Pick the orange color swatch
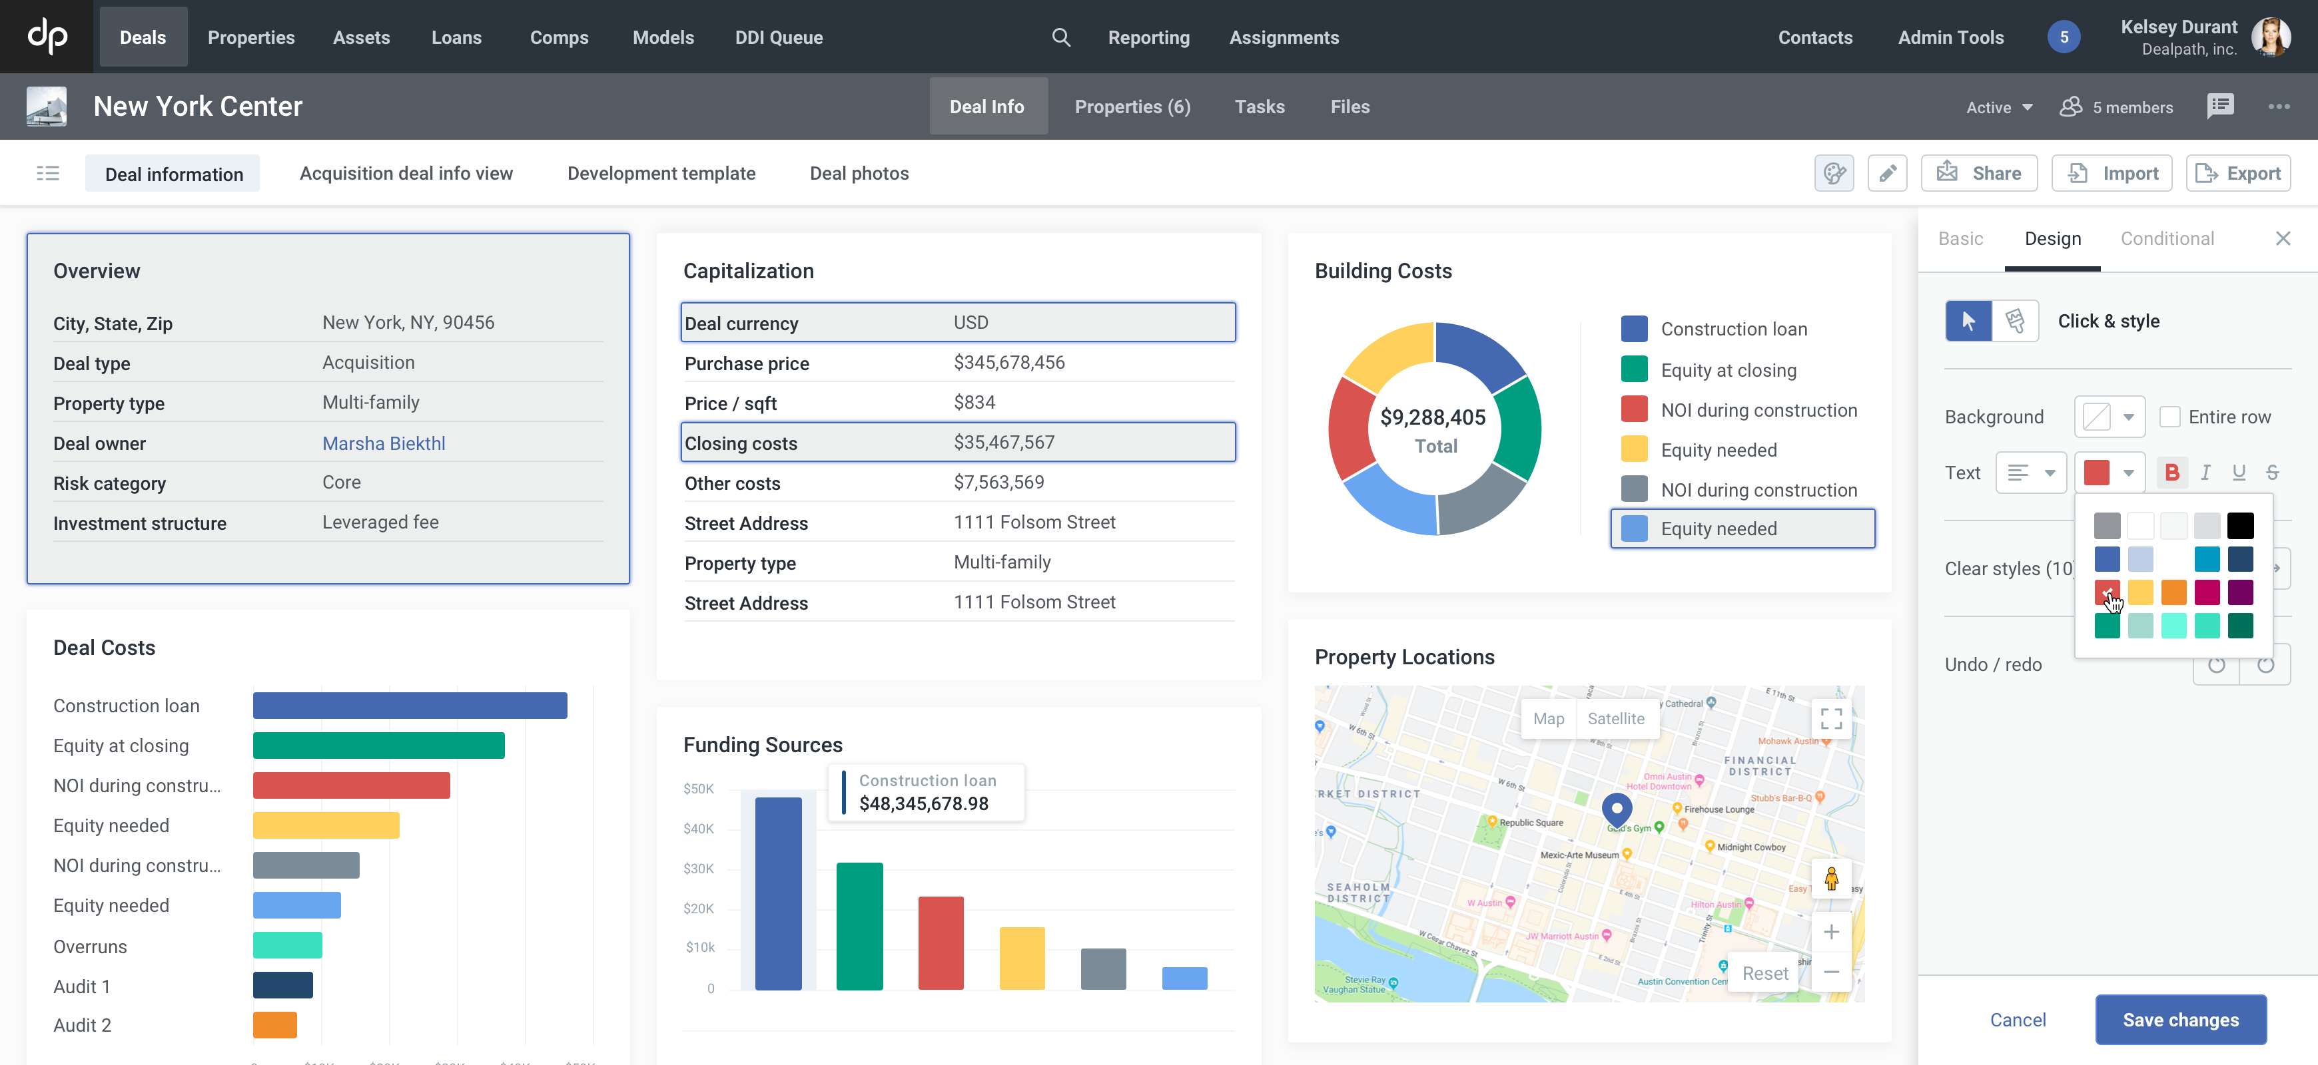The image size is (2318, 1065). coord(2173,592)
